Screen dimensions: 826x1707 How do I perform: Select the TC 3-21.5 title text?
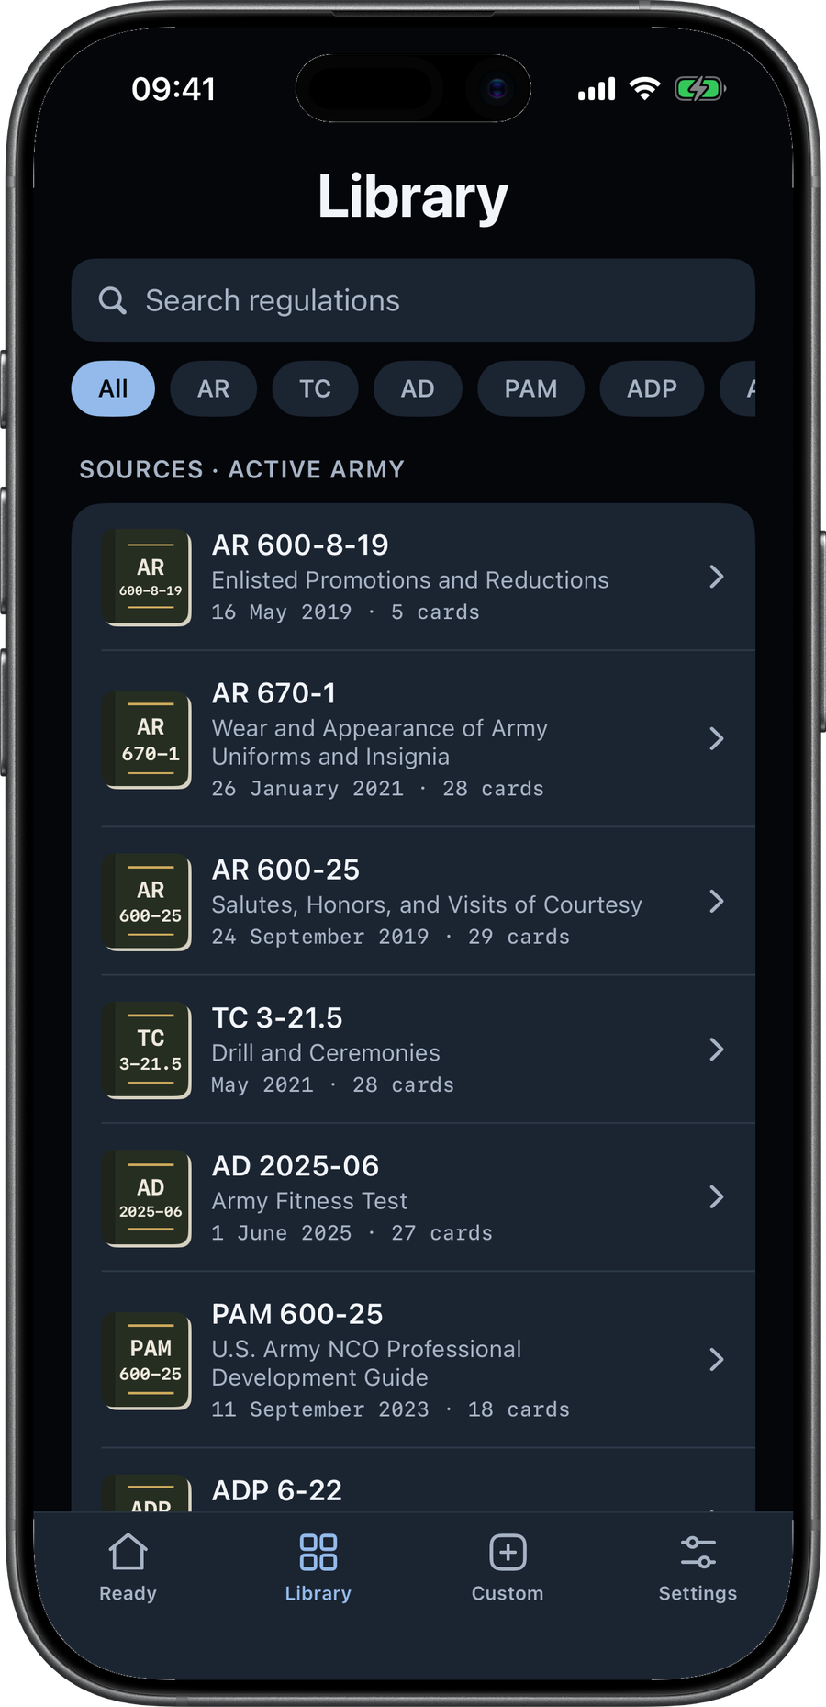[x=277, y=1017]
